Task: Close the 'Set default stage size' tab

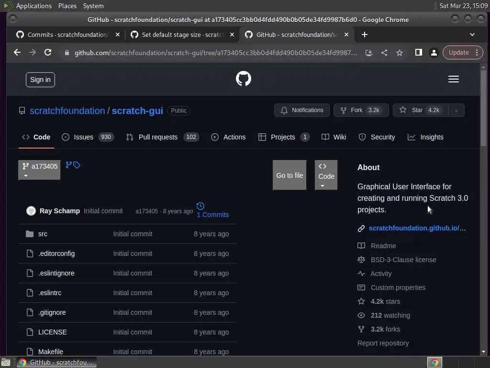Action: 232,34
